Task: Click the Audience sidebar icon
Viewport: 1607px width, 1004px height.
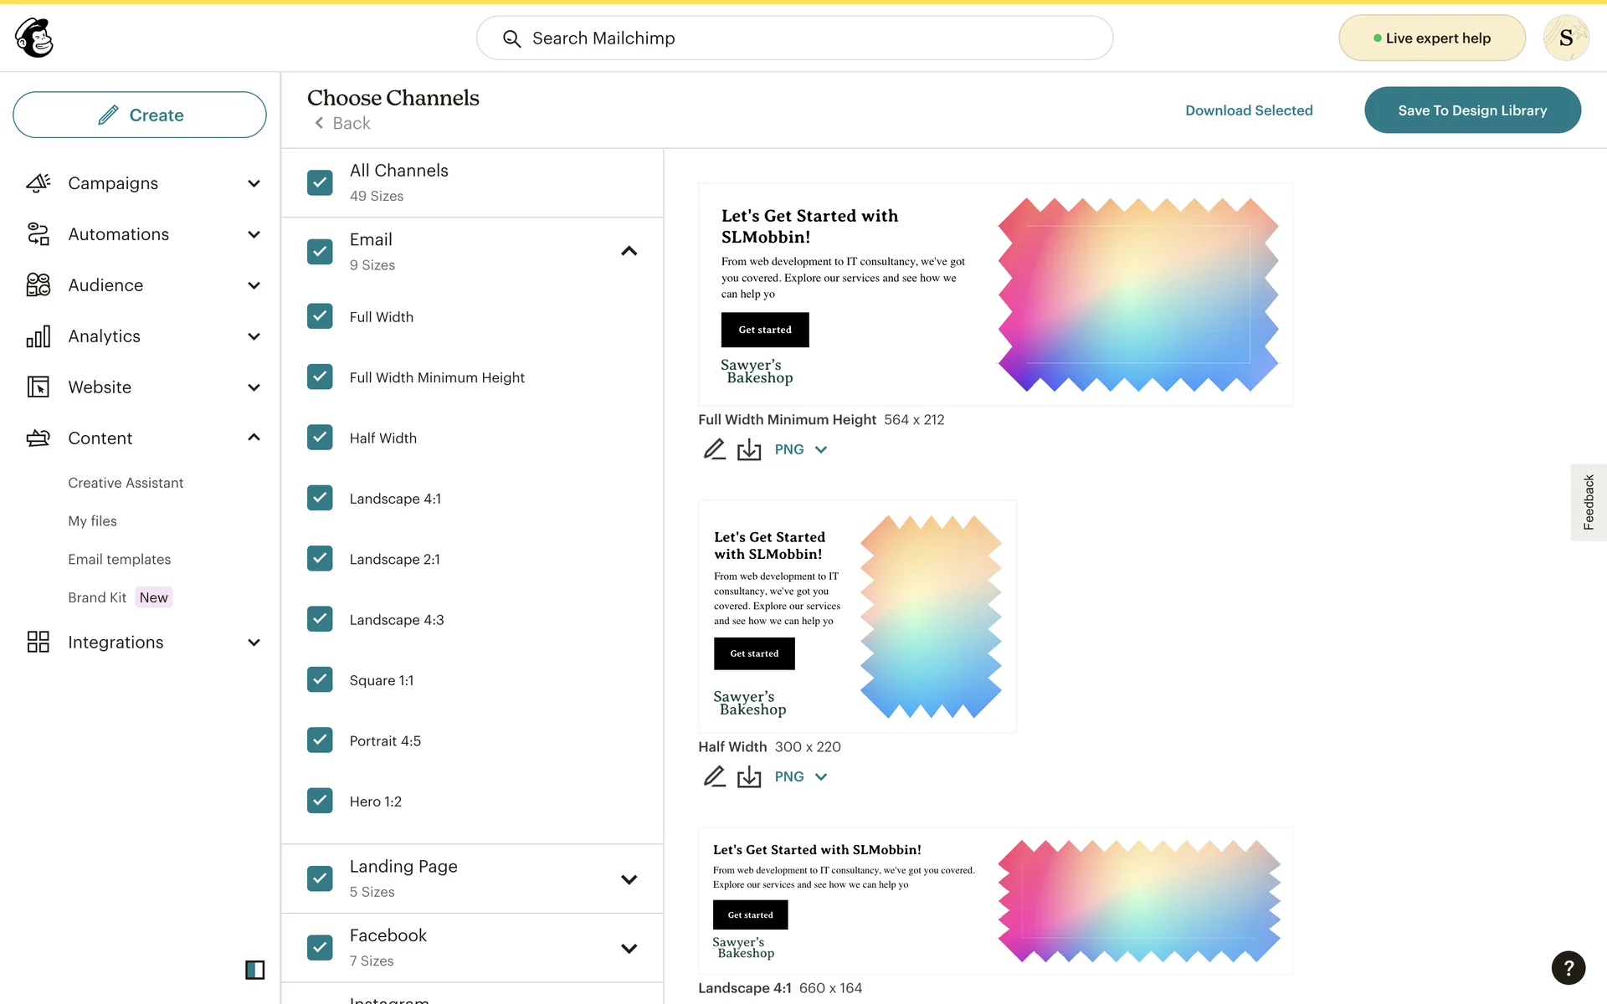Action: pyautogui.click(x=39, y=285)
